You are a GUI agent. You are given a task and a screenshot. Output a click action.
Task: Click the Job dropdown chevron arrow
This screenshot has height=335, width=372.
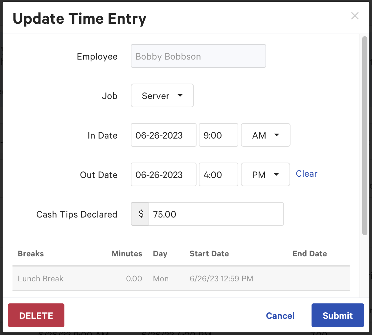point(180,95)
